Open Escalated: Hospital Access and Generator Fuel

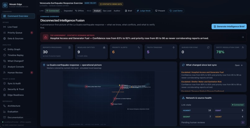coord(202,72)
